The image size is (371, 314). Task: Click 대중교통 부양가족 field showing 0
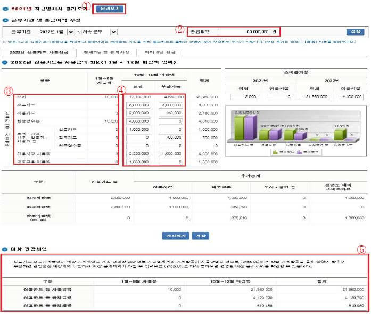[x=170, y=162]
